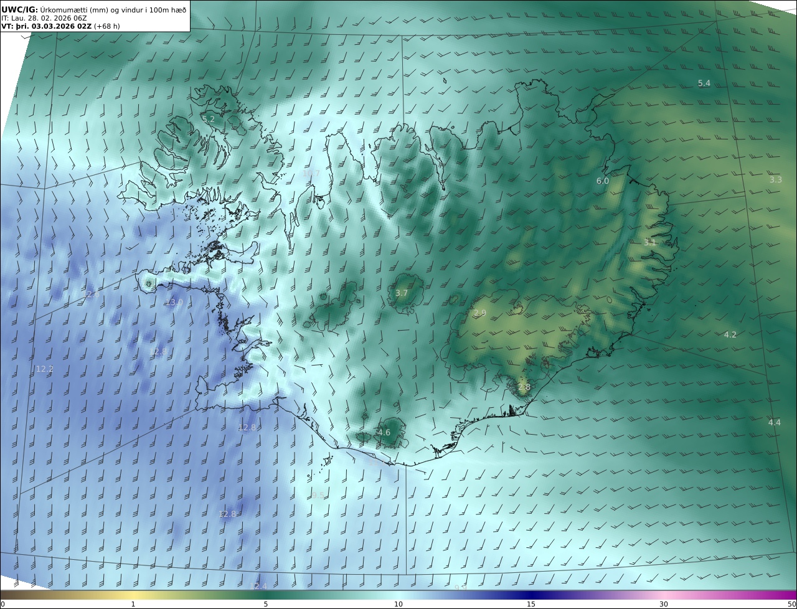Image resolution: width=797 pixels, height=609 pixels.
Task: Click the map title 'UWC/IG: Úrkomumætti (mm)' line
Action: pos(93,9)
